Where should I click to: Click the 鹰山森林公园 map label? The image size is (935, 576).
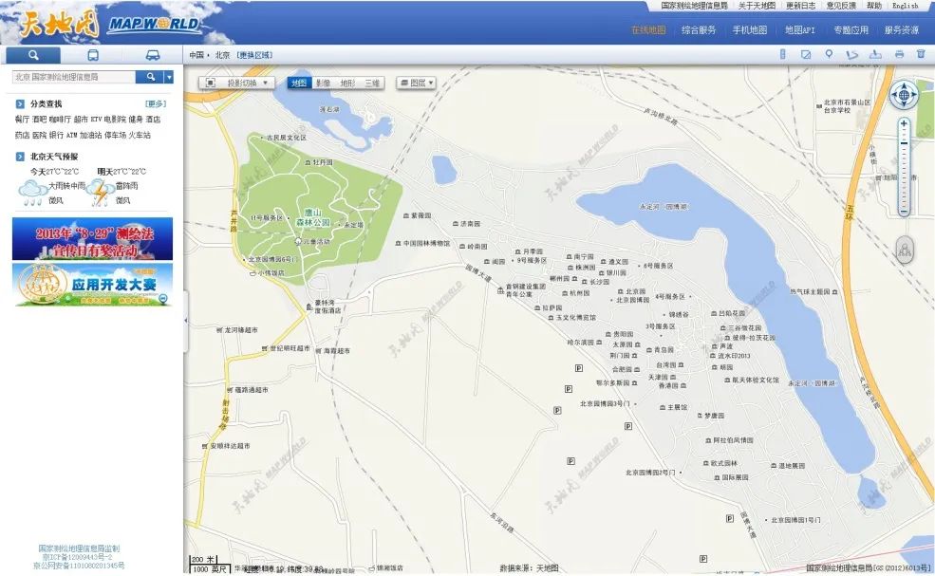pyautogui.click(x=313, y=217)
